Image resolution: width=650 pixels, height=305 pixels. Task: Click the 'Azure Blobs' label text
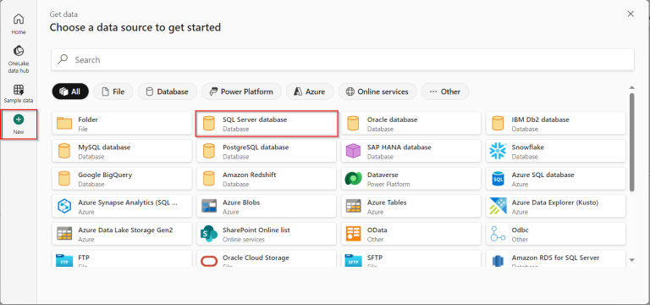[241, 202]
